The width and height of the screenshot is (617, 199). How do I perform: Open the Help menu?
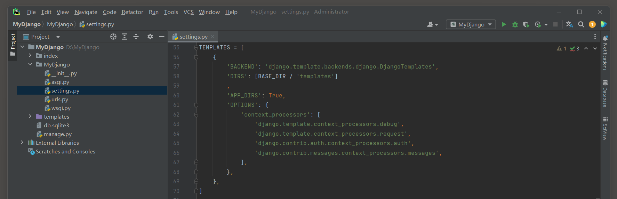[231, 12]
